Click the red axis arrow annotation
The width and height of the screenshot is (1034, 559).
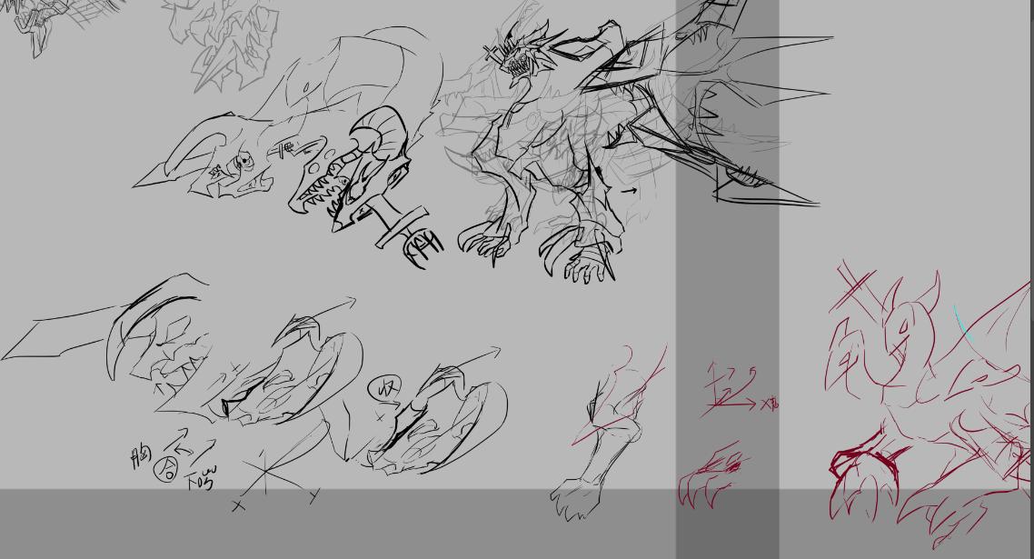736,395
